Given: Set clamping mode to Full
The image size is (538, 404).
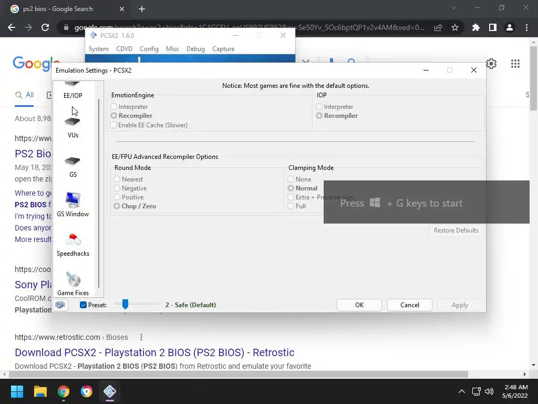Looking at the screenshot, I should pos(296,206).
